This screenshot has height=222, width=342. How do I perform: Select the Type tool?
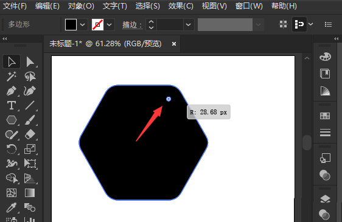(12, 105)
